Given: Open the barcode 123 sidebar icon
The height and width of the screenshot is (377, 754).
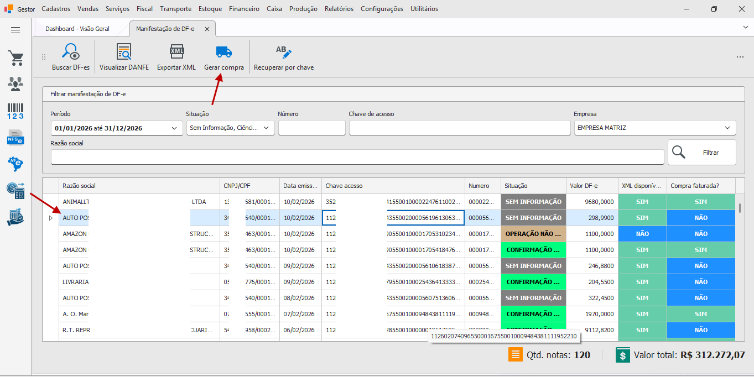Looking at the screenshot, I should point(15,111).
